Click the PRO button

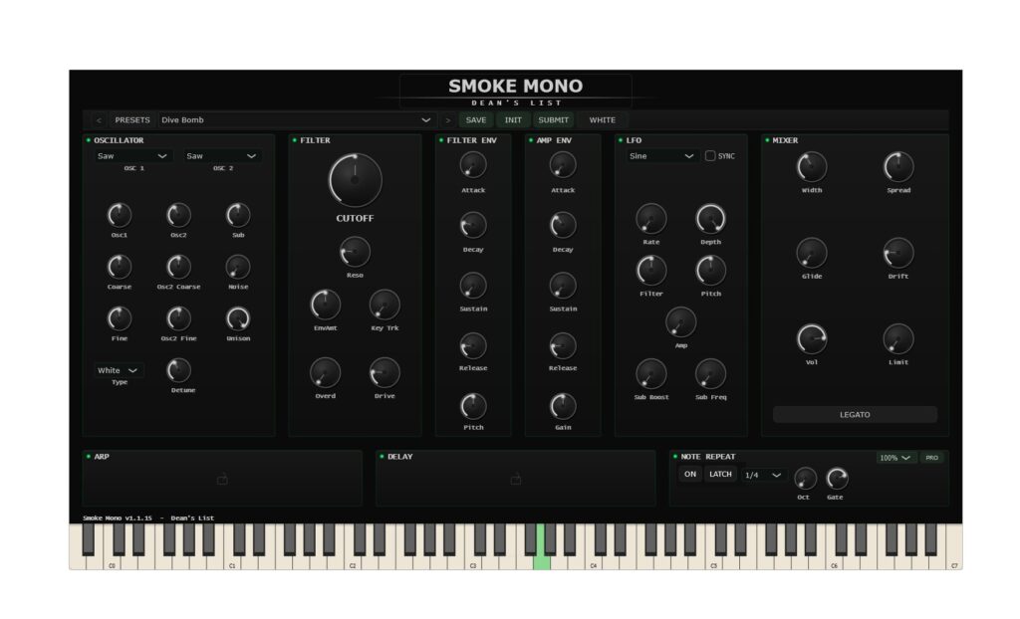[x=932, y=458]
